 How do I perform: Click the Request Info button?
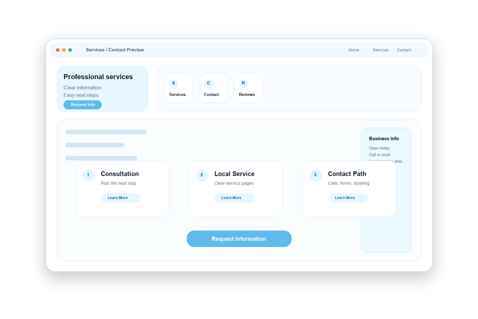click(x=82, y=105)
